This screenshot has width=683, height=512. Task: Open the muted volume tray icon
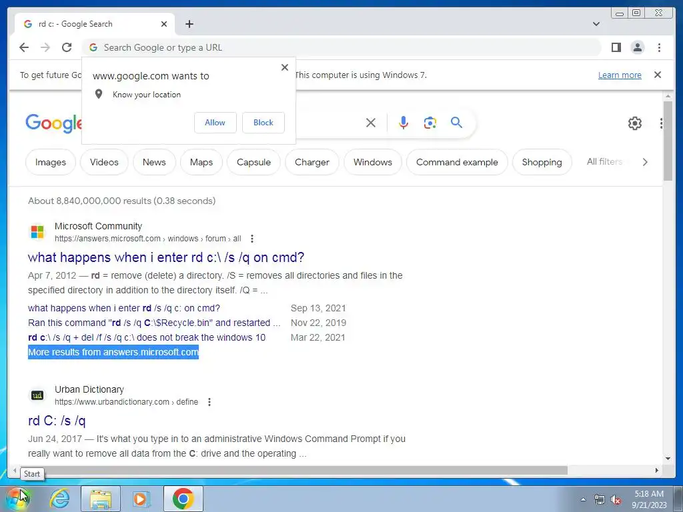click(616, 499)
